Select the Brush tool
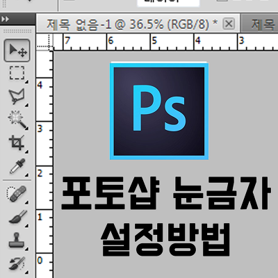The image size is (278, 278). (x=17, y=217)
